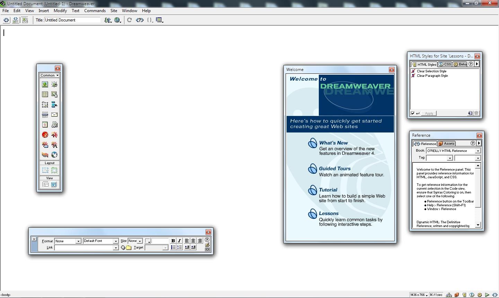Click the Server-Side Include icon
Image resolution: width=499 pixels, height=298 pixels.
pos(54,124)
